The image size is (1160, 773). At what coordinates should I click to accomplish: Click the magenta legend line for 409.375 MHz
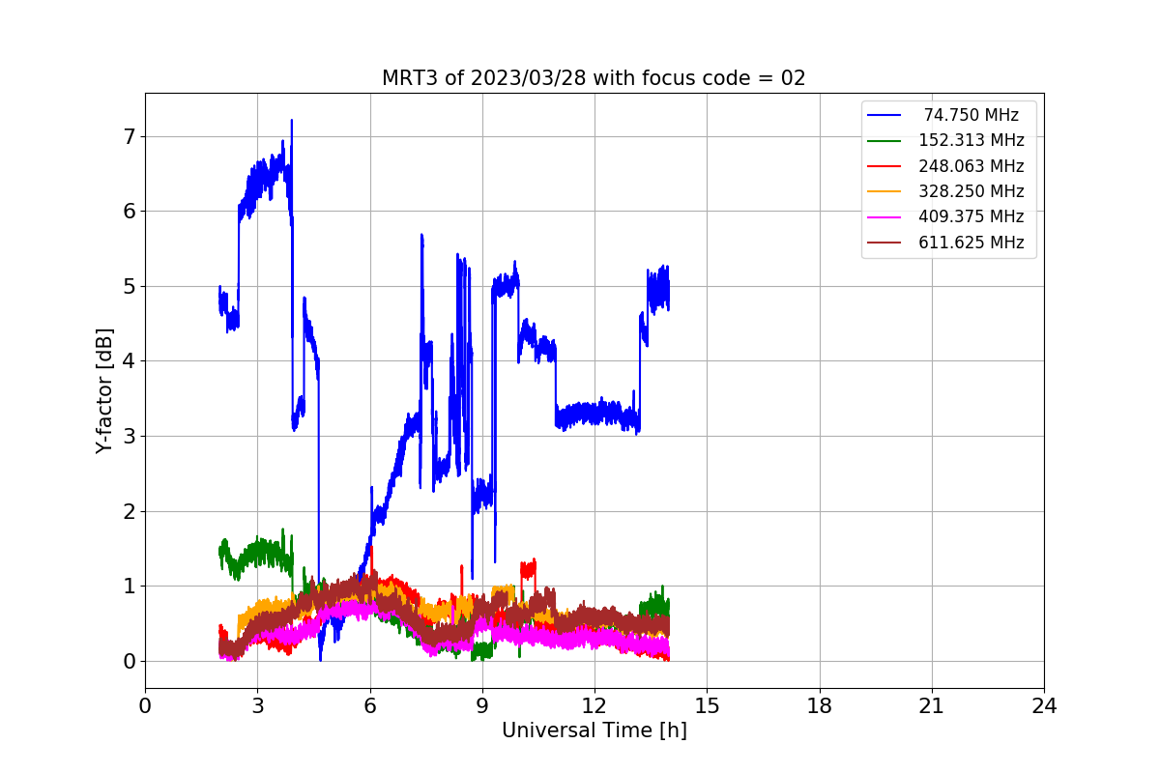884,217
